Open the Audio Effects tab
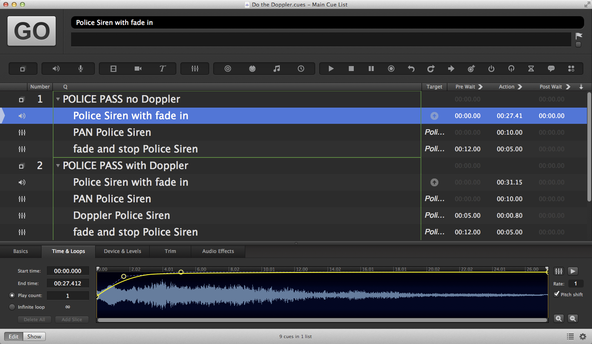The height and width of the screenshot is (344, 592). click(x=218, y=251)
